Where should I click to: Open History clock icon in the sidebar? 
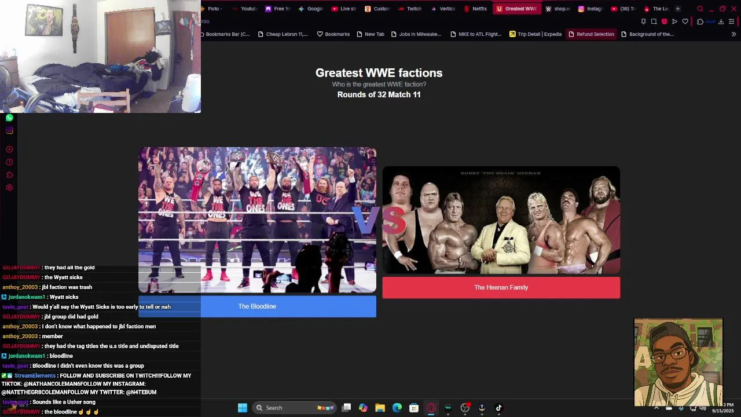tap(9, 162)
